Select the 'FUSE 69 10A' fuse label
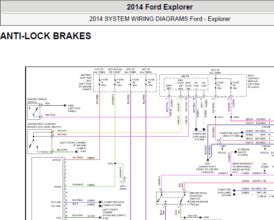The height and width of the screenshot is (220, 274). point(151,82)
